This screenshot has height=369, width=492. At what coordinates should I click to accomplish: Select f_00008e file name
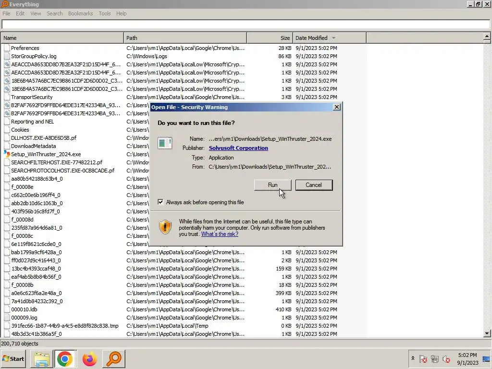(22, 187)
